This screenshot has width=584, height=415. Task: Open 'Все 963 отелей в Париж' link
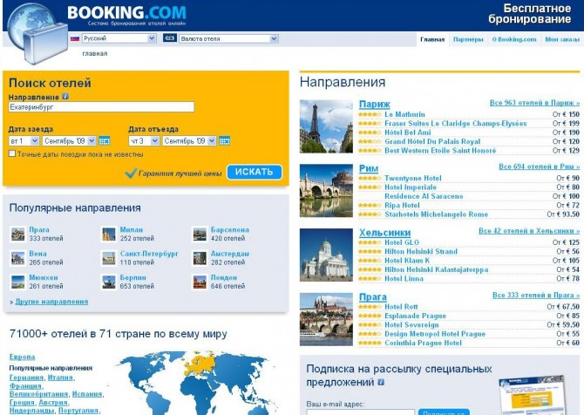534,103
